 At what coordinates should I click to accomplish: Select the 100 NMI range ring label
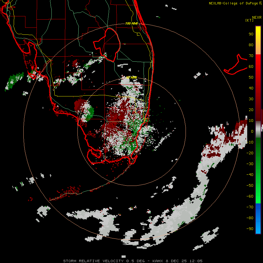coord(131,23)
